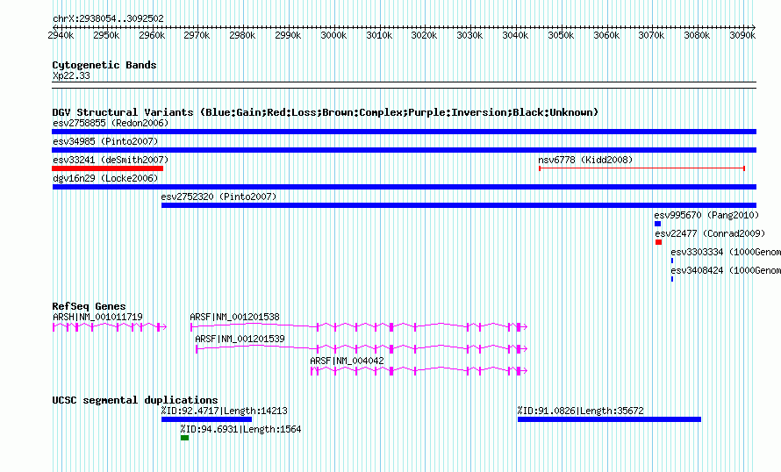Click the esv3303334 (1000Genom label
Image resolution: width=781 pixels, height=472 pixels.
click(x=726, y=252)
